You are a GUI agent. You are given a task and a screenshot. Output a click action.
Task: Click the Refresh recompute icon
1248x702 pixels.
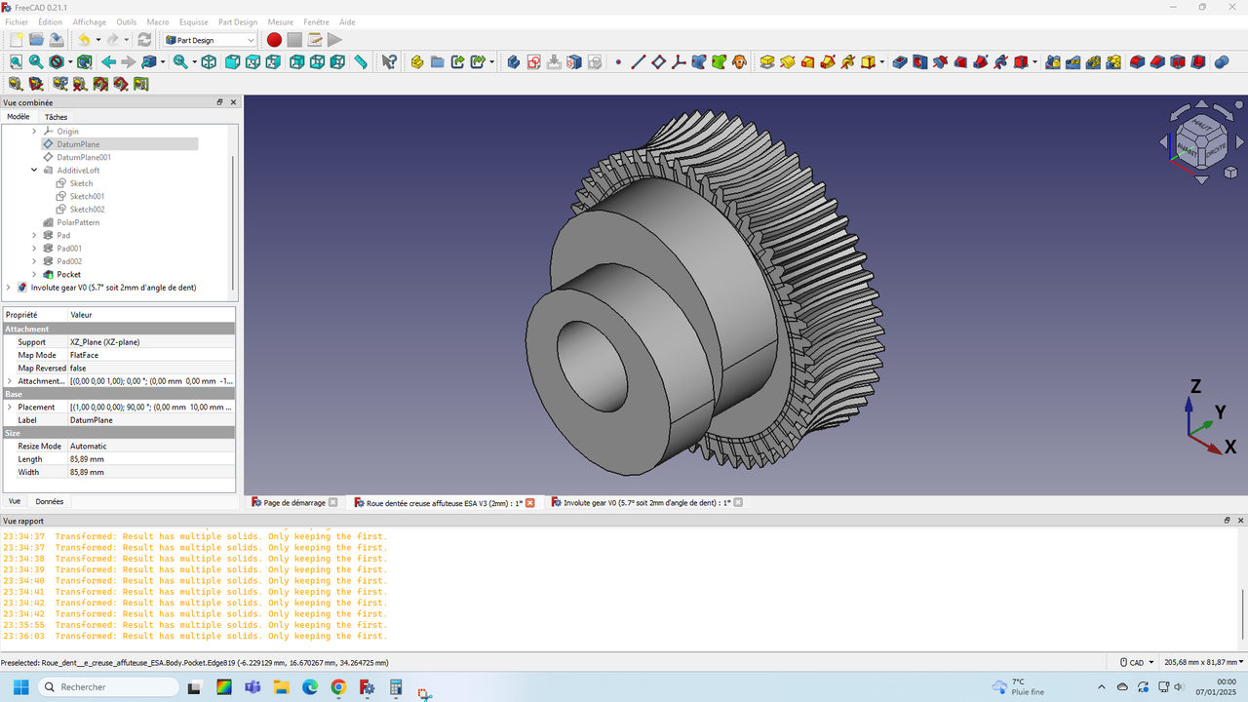pyautogui.click(x=144, y=40)
